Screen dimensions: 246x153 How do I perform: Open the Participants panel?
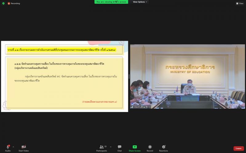coord(102,148)
